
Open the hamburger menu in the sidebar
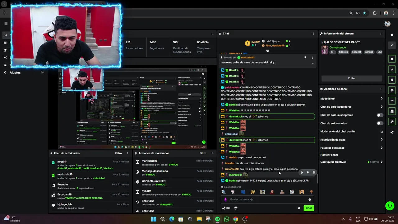(x=6, y=24)
